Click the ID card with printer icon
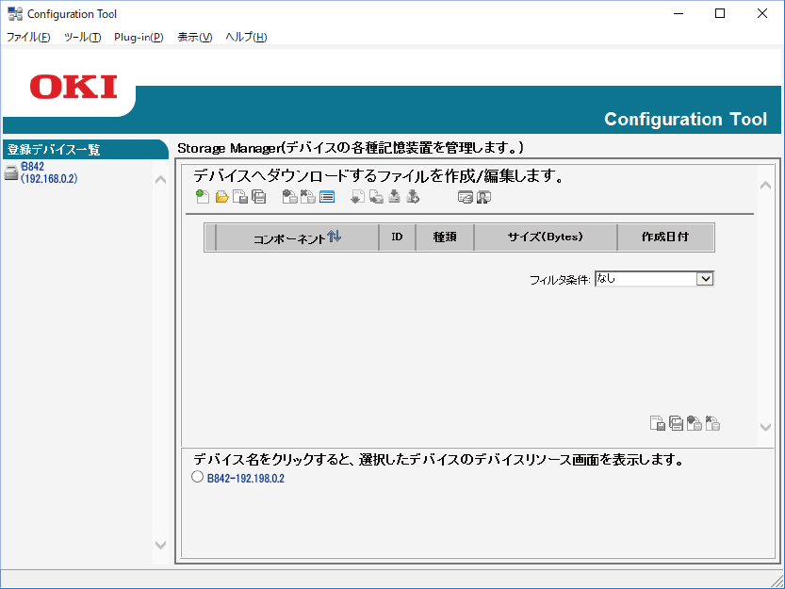The image size is (785, 589). tap(466, 197)
